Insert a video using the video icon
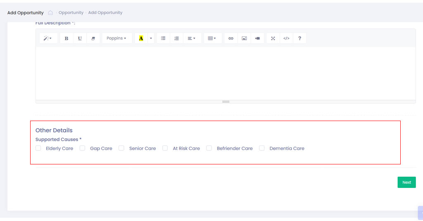This screenshot has height=221, width=423. [x=257, y=38]
